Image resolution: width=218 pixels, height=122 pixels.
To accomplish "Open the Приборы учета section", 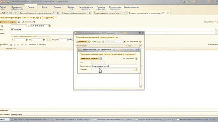I will [x=71, y=8].
